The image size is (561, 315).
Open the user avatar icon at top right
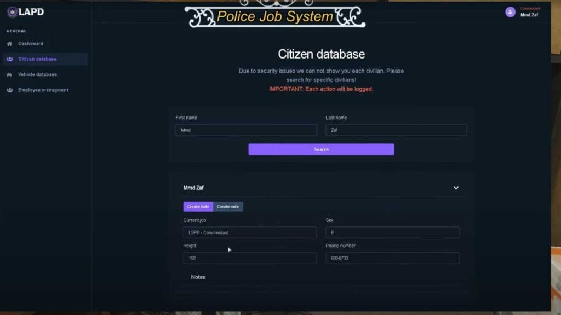(510, 12)
